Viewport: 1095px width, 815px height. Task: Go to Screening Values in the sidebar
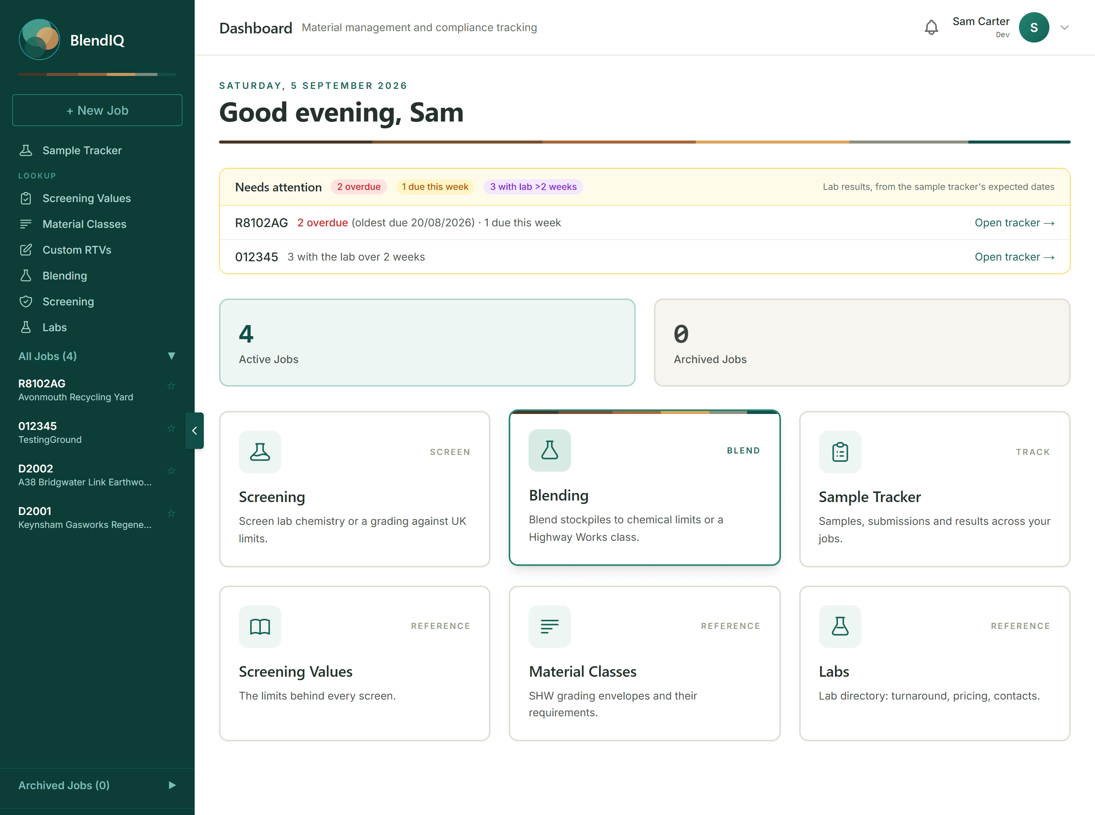pos(97,198)
